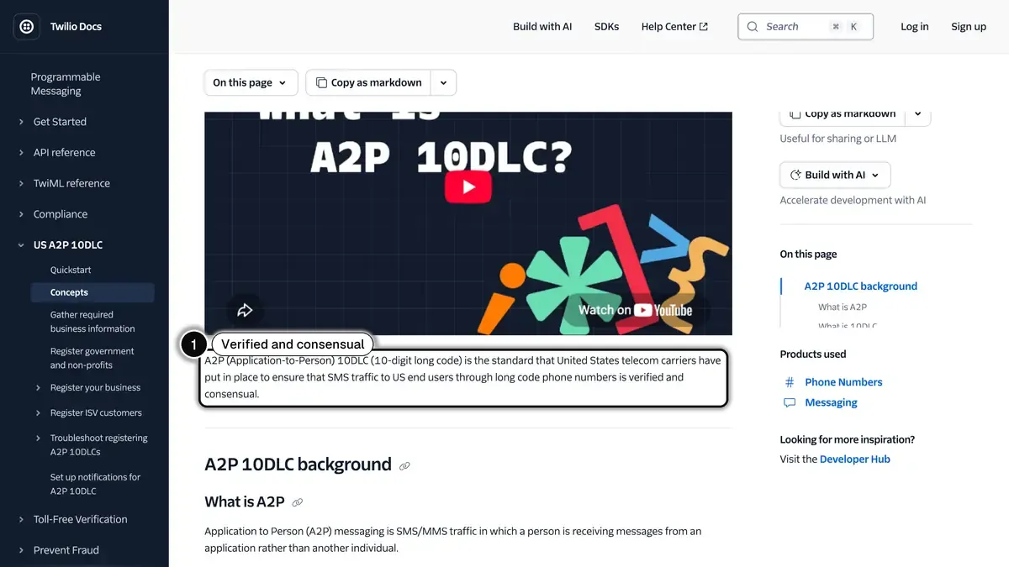Open the Twilio Docs home link

(x=76, y=27)
